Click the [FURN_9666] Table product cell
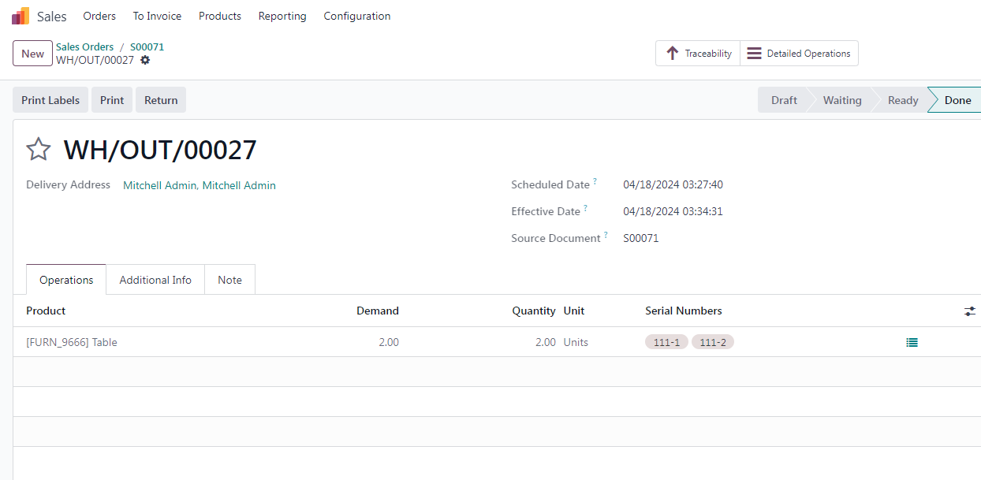Image resolution: width=981 pixels, height=480 pixels. [72, 342]
